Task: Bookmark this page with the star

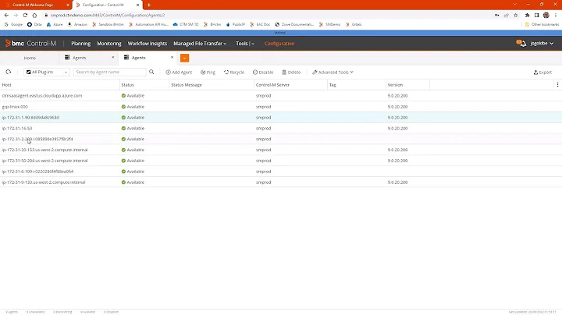Action: [516, 15]
